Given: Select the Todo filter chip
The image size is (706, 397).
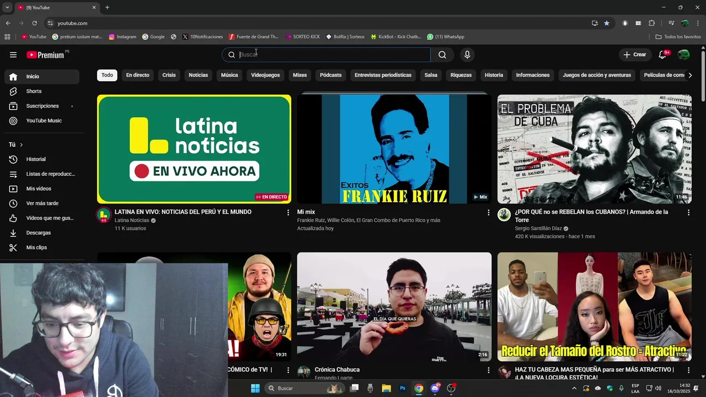Looking at the screenshot, I should point(107,75).
